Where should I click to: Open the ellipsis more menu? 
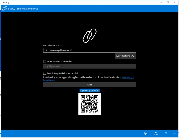coord(175,134)
